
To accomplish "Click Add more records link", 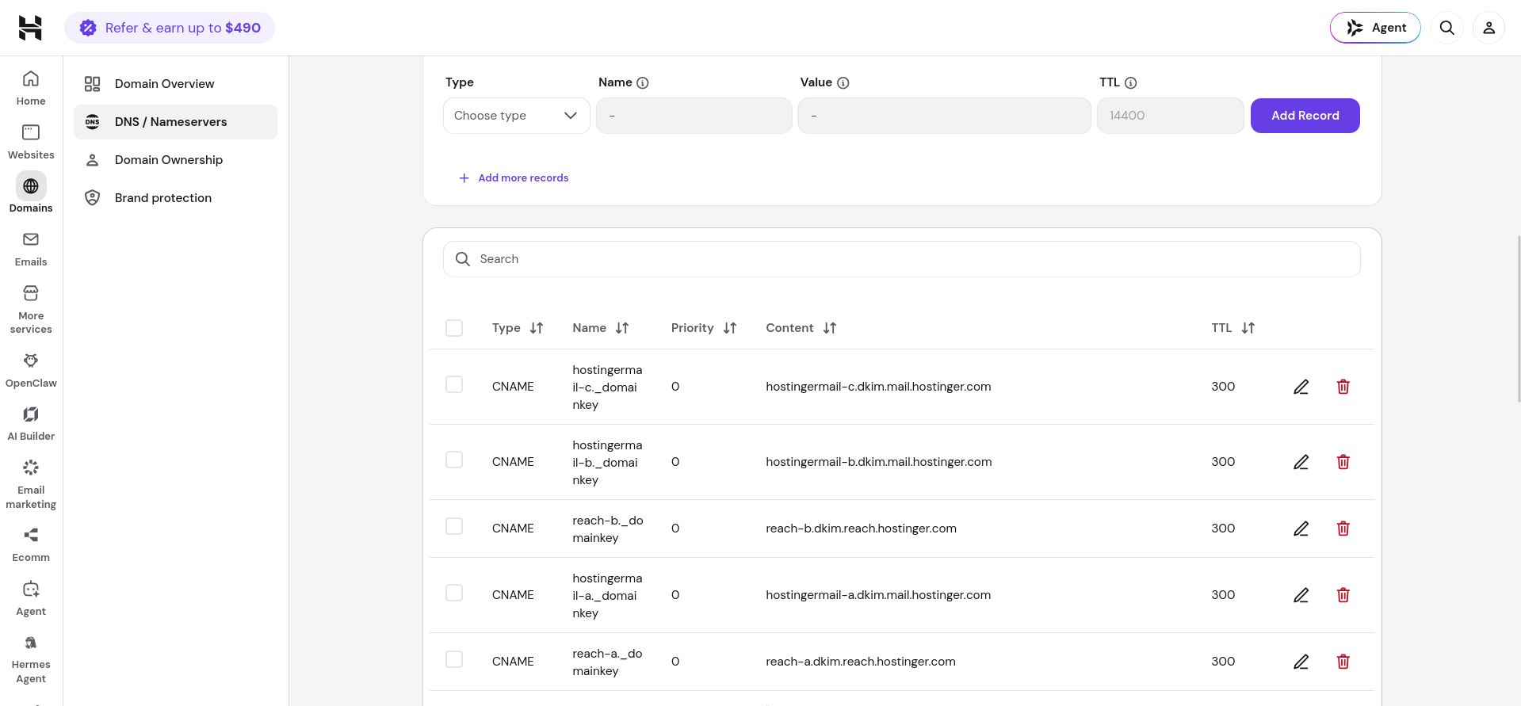I will [x=514, y=178].
